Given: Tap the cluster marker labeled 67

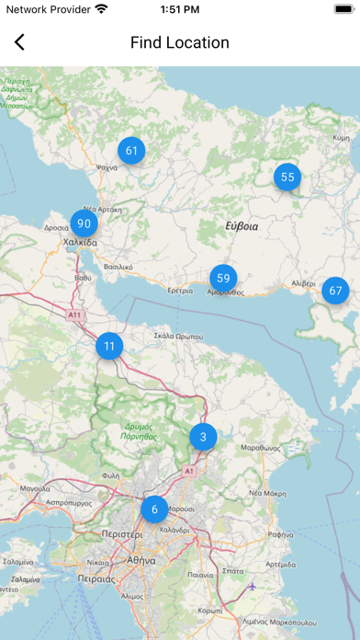Looking at the screenshot, I should pos(335,291).
